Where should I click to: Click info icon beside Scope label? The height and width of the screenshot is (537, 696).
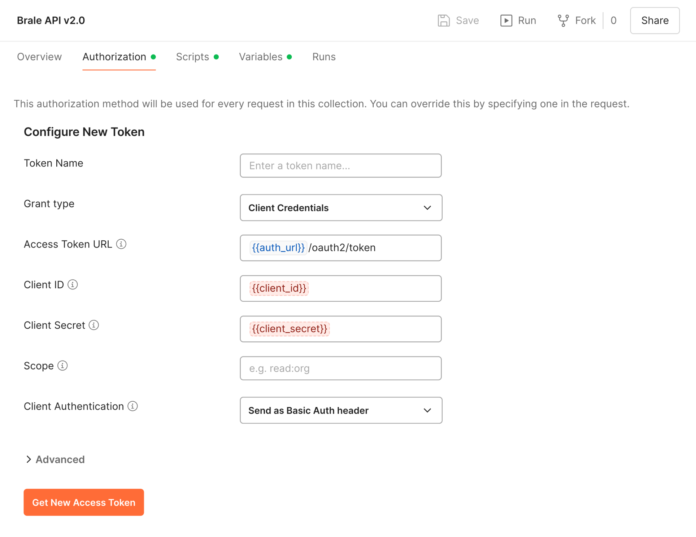(x=62, y=366)
